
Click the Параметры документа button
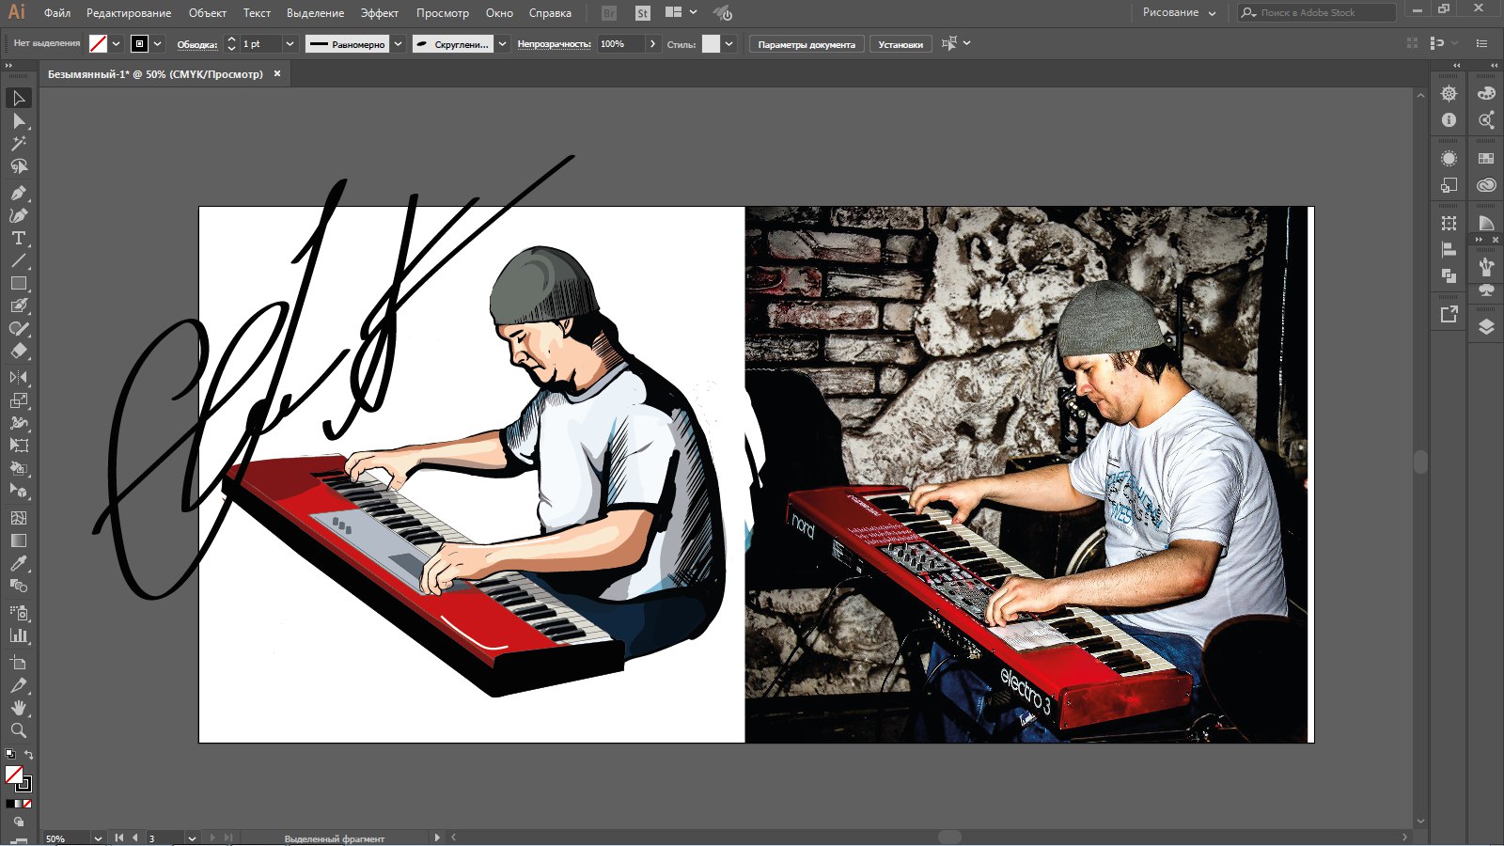click(x=807, y=44)
